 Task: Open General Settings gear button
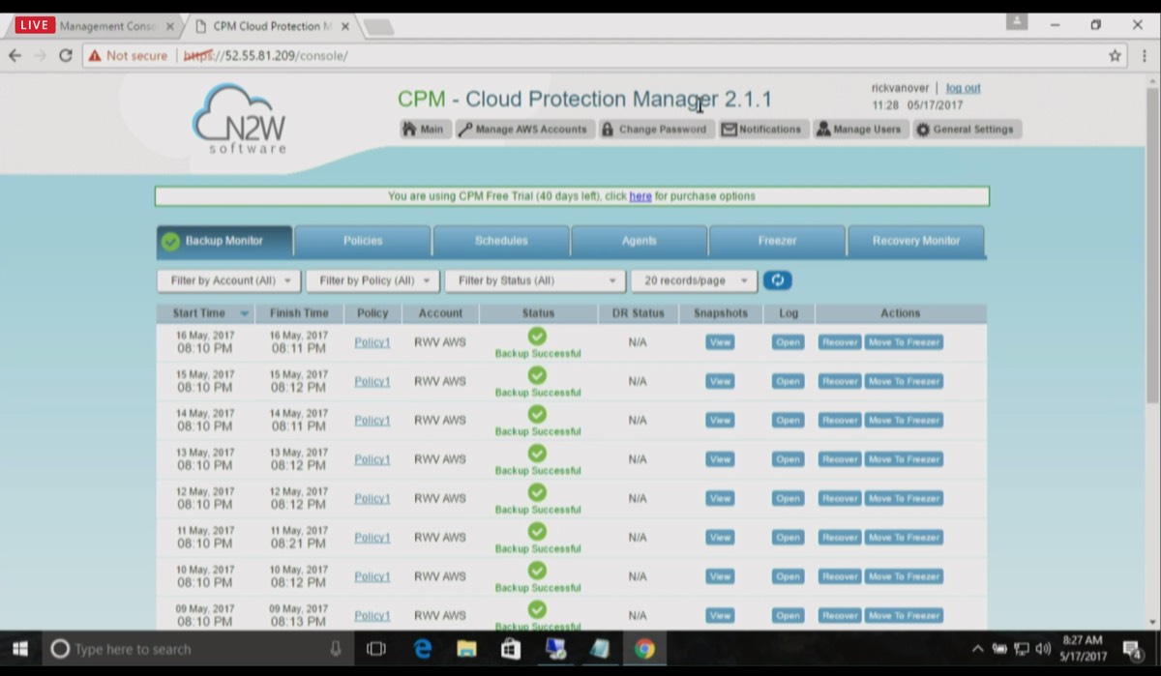965,130
